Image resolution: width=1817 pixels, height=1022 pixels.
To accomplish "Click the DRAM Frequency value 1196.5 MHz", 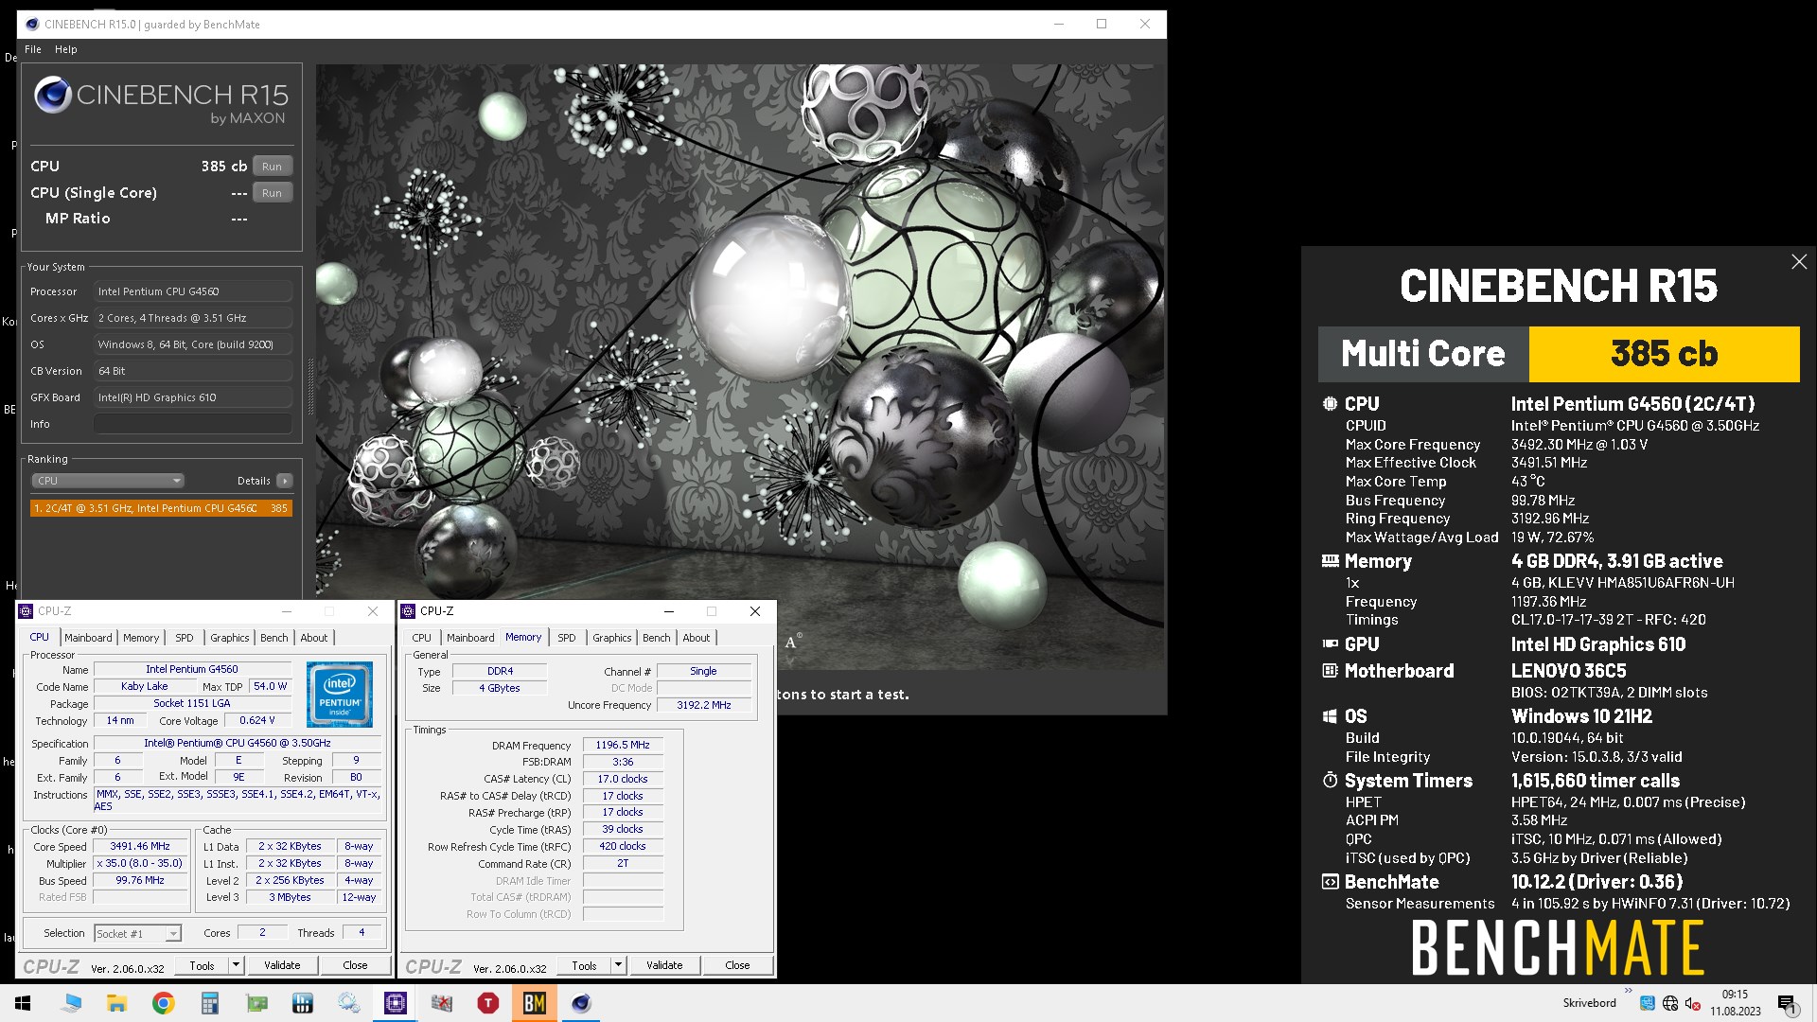I will point(623,746).
